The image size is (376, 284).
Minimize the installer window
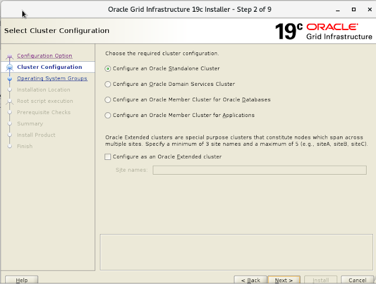338,9
